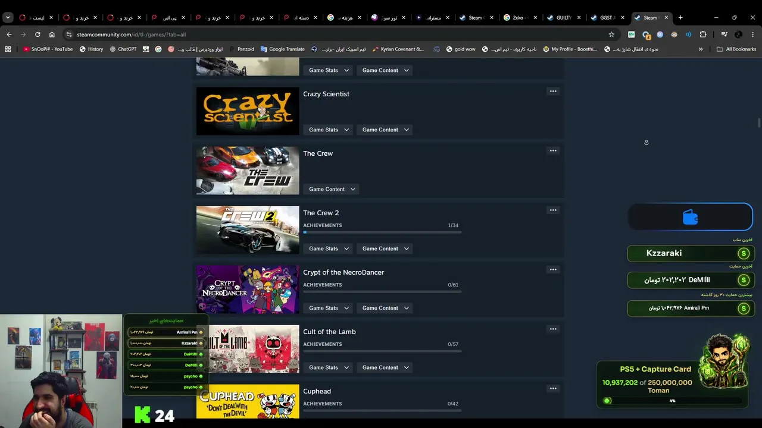Open the Kyrian Covenant bookmark

click(398, 49)
